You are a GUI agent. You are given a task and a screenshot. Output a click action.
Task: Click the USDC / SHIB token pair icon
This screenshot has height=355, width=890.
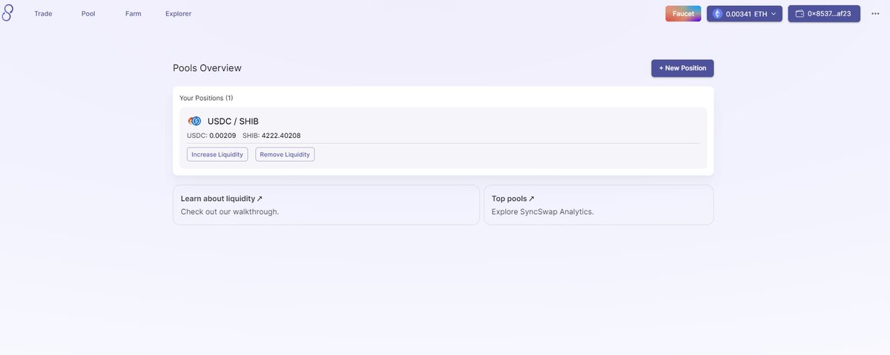pos(195,121)
